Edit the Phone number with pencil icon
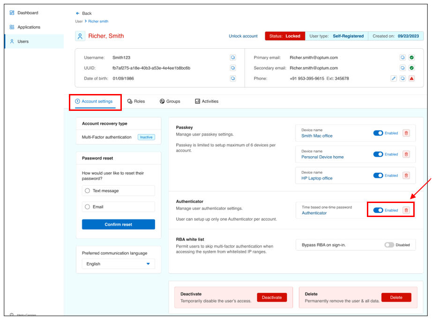This screenshot has height=319, width=432. tap(394, 79)
